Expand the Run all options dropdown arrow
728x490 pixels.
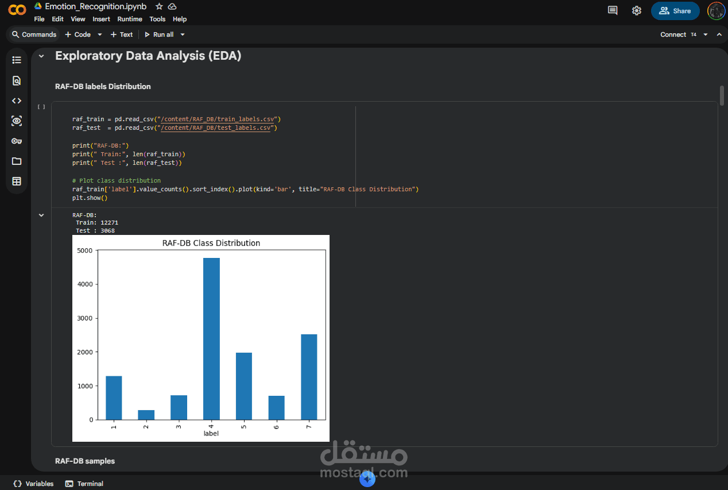pyautogui.click(x=183, y=34)
